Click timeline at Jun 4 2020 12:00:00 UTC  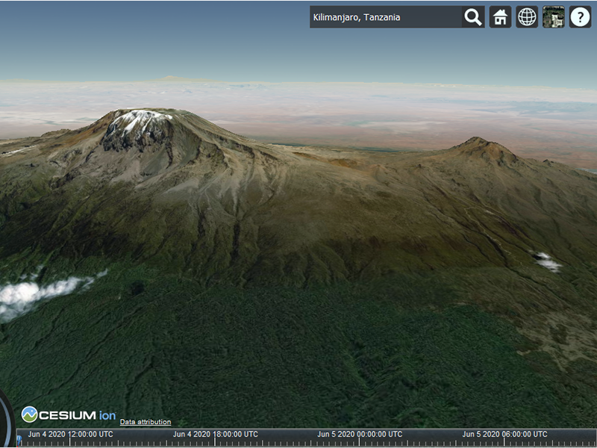click(x=70, y=435)
